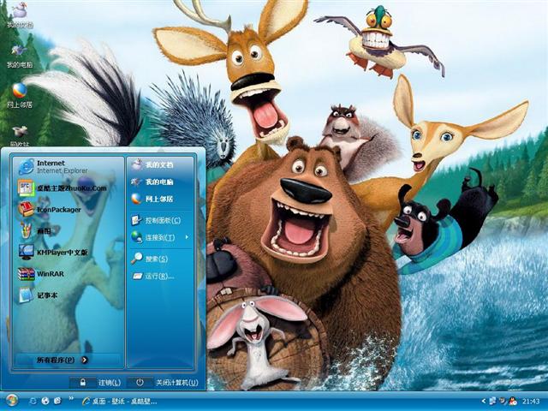548x411 pixels.
Task: Open Internet Explorer from Start menu
Action: (x=68, y=167)
